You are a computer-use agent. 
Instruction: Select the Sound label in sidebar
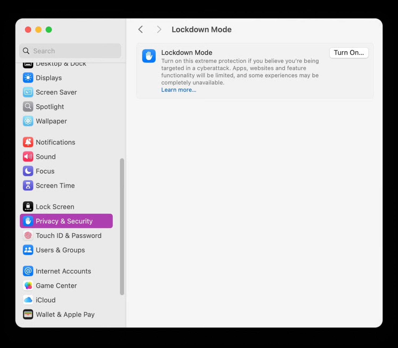(x=46, y=157)
